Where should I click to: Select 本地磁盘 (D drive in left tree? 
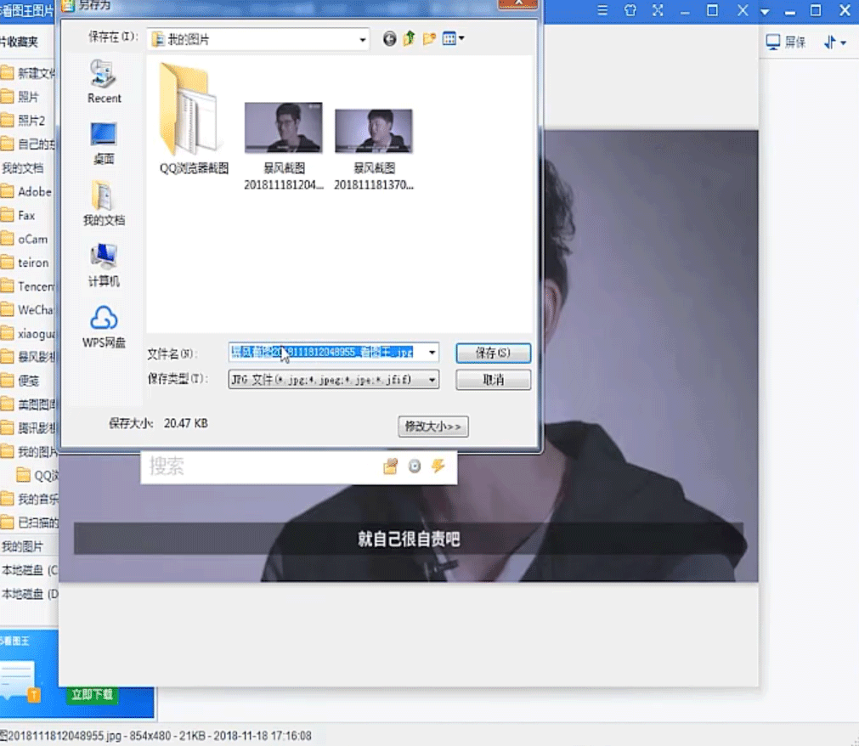pos(28,594)
